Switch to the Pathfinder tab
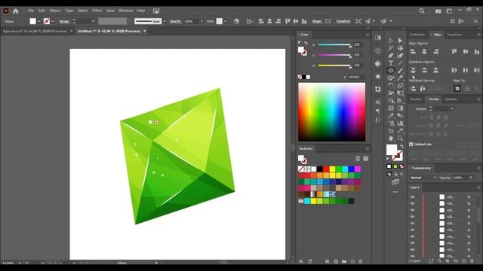The width and height of the screenshot is (483, 271). click(x=417, y=35)
